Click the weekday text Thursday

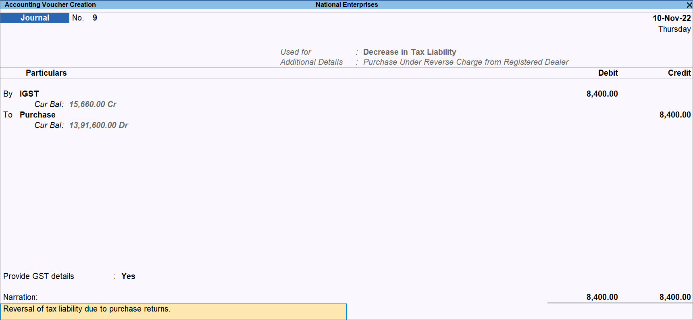click(674, 29)
